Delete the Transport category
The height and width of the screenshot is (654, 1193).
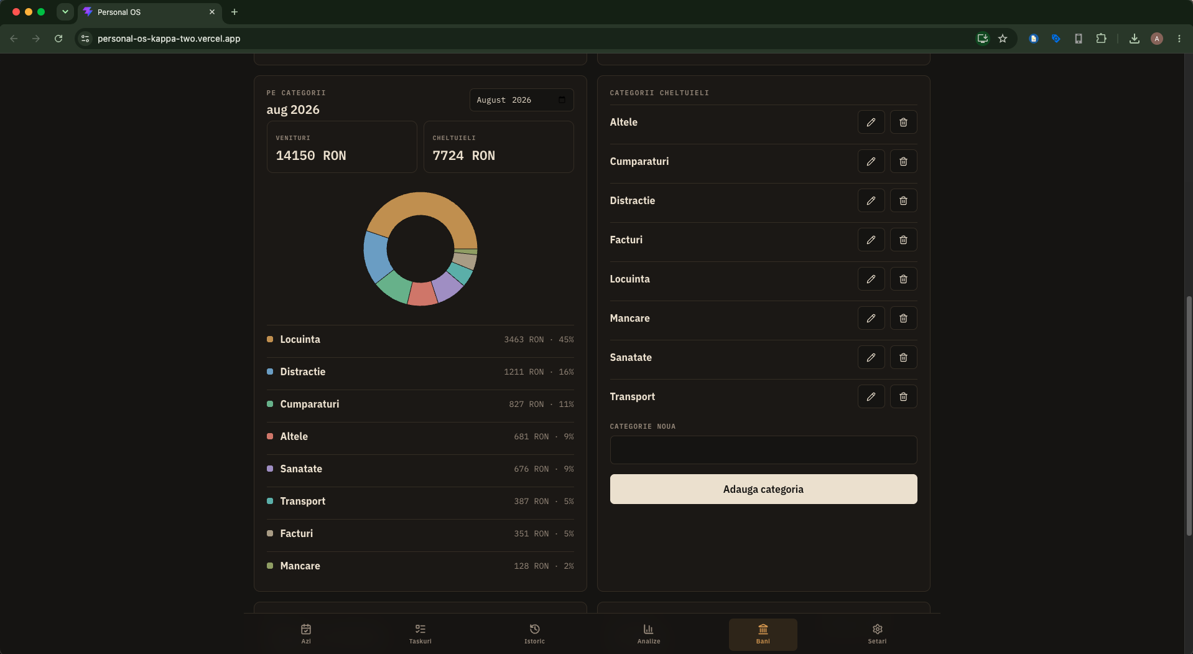(x=903, y=396)
